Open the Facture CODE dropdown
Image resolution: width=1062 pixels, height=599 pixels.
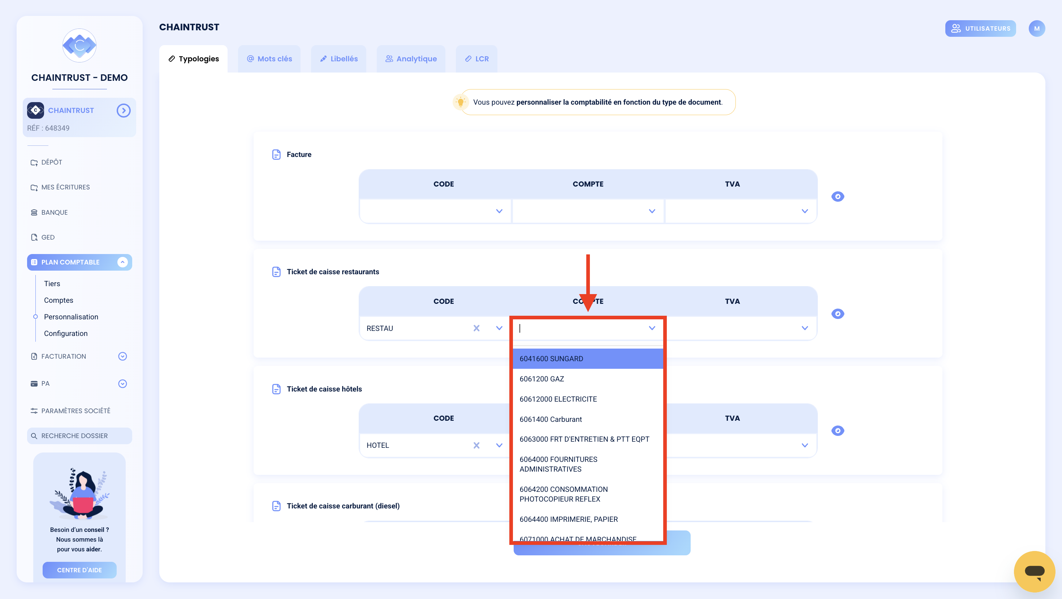coord(435,211)
